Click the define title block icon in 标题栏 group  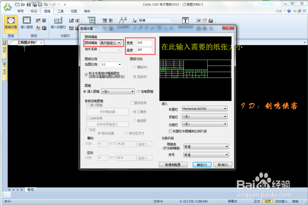71,20
